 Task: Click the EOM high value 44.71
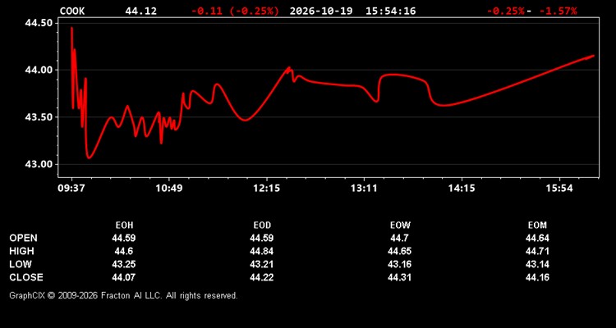[537, 251]
